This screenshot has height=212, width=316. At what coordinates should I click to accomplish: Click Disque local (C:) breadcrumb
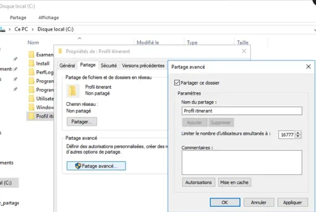click(x=55, y=29)
